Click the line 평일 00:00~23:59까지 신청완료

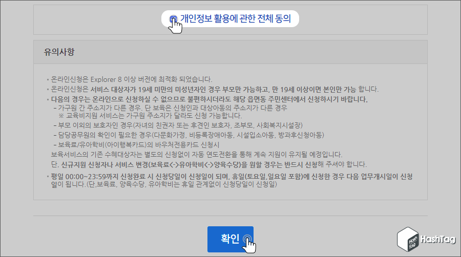[x=232, y=180]
